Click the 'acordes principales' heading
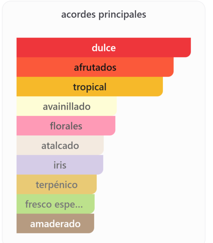213x243 pixels. coord(103,15)
